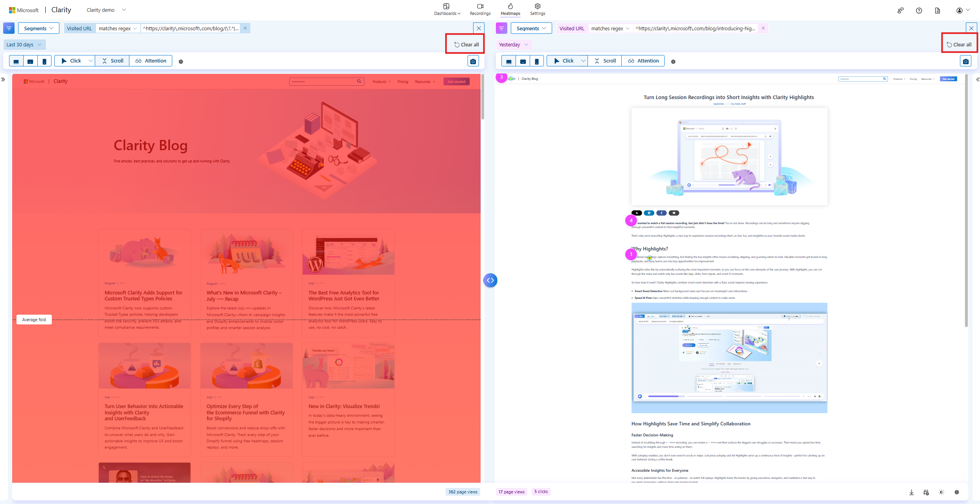The height and width of the screenshot is (504, 980).
Task: Click 'Clear all' in the left pane
Action: [467, 45]
